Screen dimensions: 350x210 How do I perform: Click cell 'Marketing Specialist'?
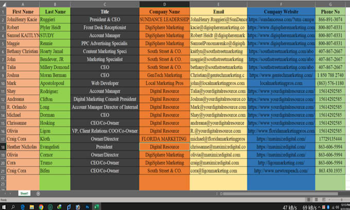pos(105,60)
